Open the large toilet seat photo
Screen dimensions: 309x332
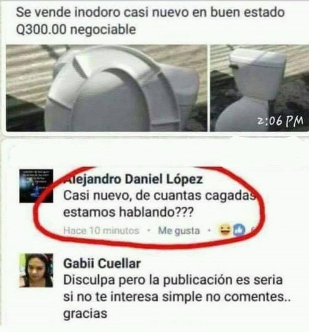pyautogui.click(x=107, y=88)
